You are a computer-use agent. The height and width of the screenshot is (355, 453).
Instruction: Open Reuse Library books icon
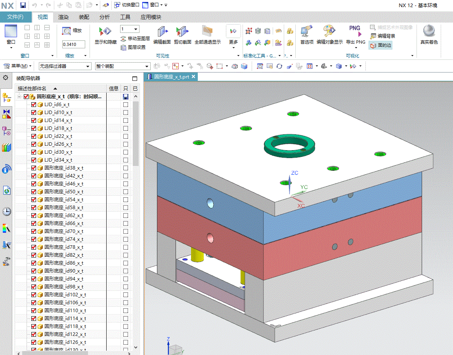tap(6, 147)
